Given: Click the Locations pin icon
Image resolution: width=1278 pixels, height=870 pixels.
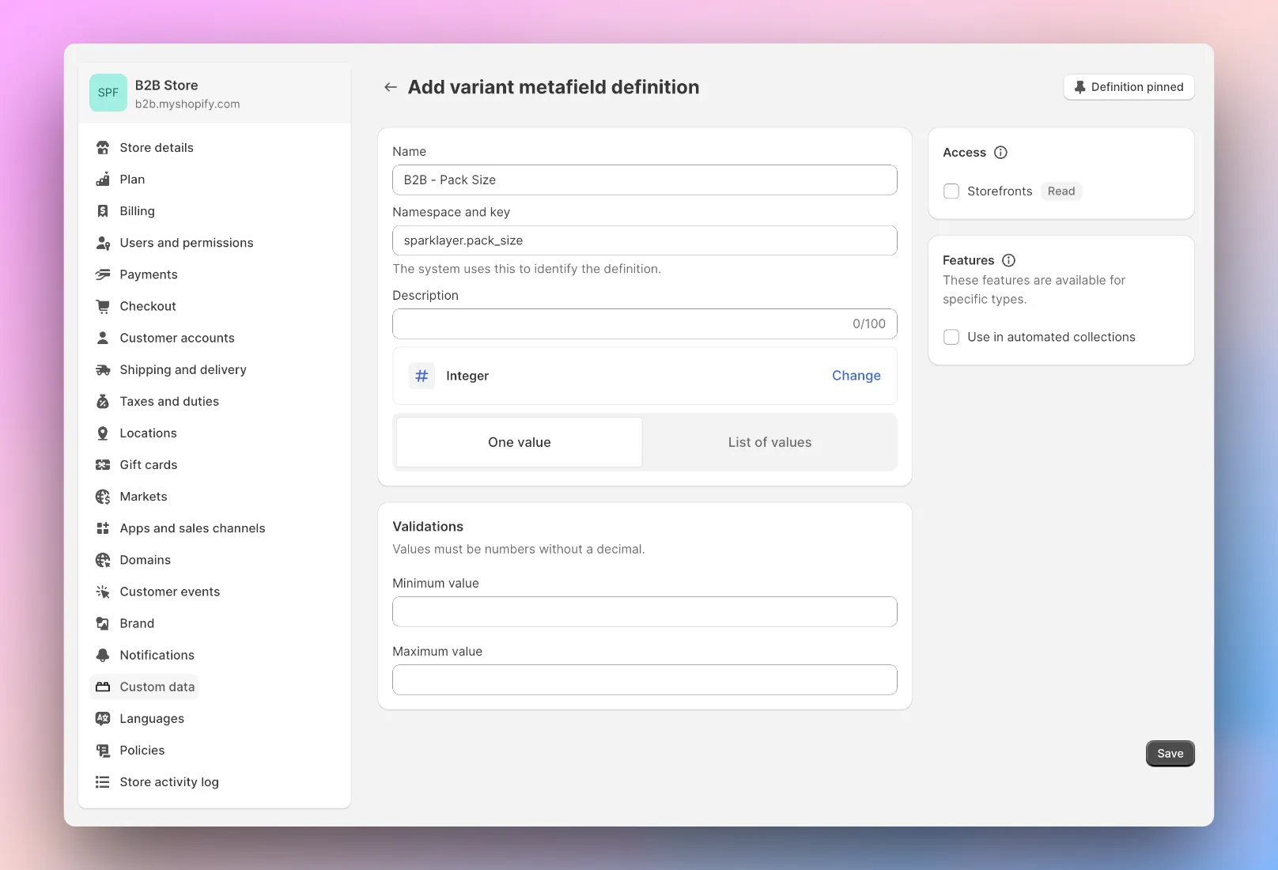Looking at the screenshot, I should (x=103, y=433).
